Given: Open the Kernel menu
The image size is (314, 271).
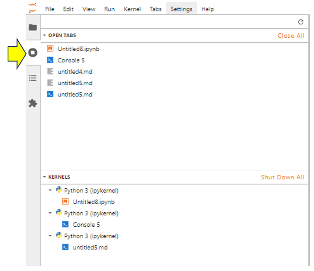Looking at the screenshot, I should [132, 9].
